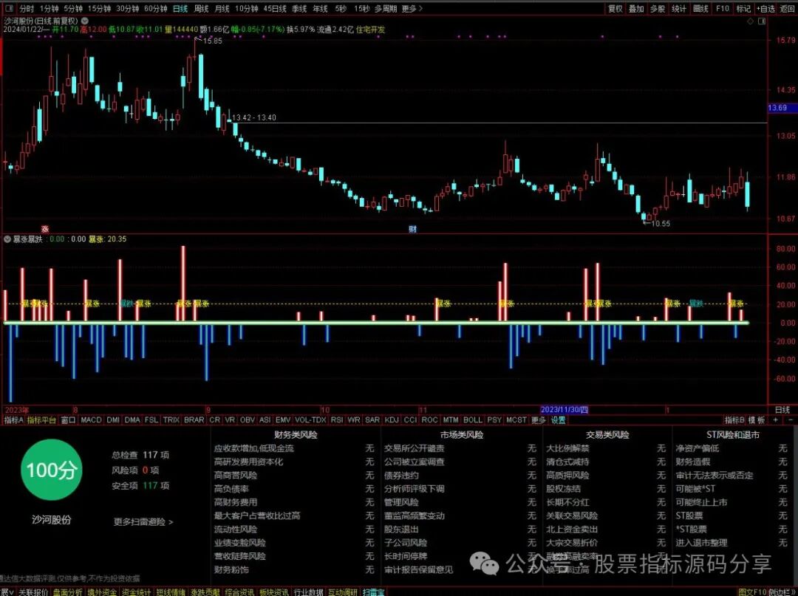
Task: Click the green 100分 score circle
Action: click(51, 470)
